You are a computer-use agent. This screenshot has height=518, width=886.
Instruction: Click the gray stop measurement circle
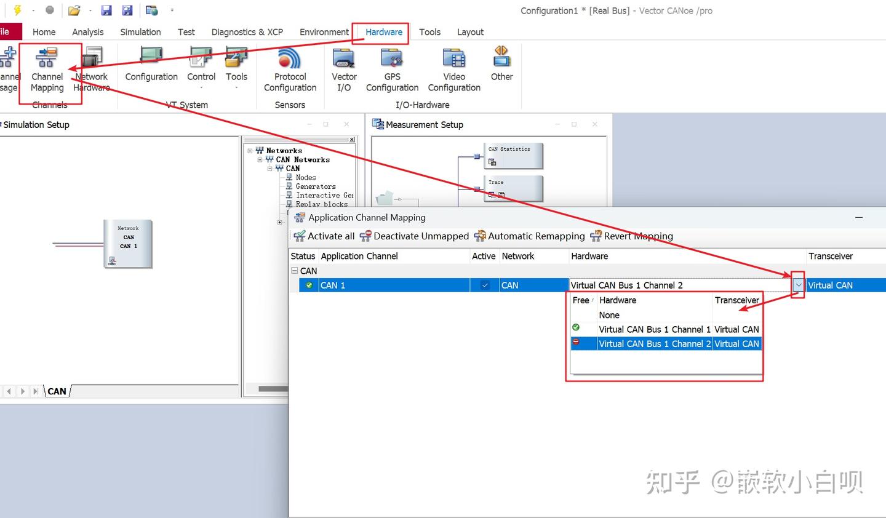50,10
